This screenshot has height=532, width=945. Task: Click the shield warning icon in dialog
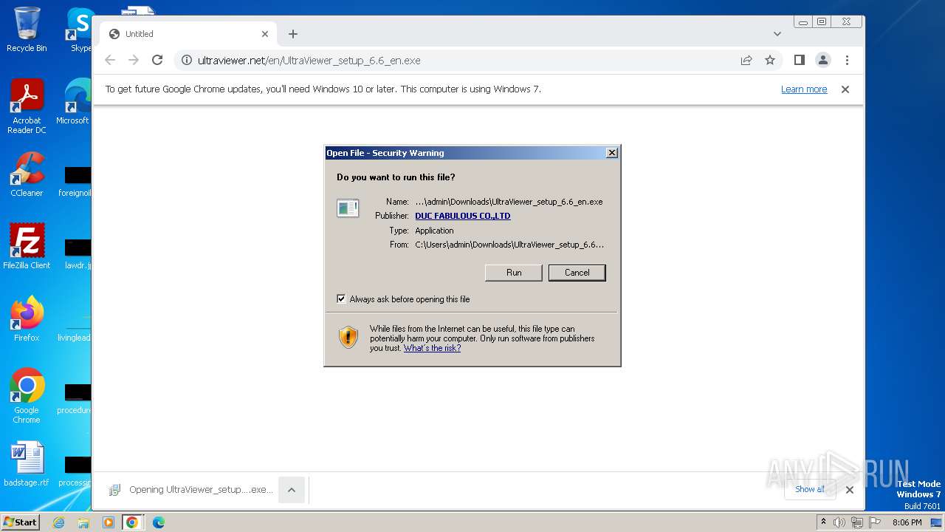[348, 338]
